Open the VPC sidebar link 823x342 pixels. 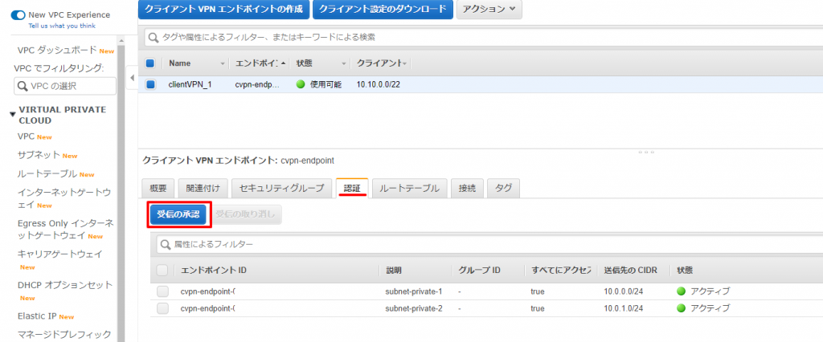26,136
